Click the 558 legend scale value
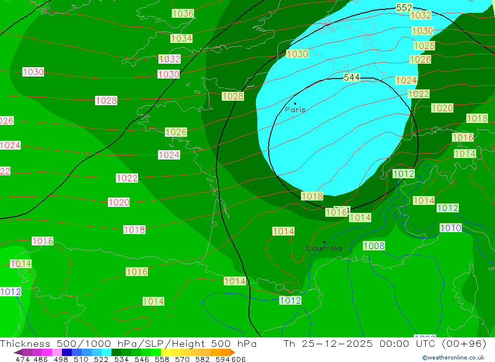Image resolution: width=495 pixels, height=362 pixels. (x=162, y=359)
